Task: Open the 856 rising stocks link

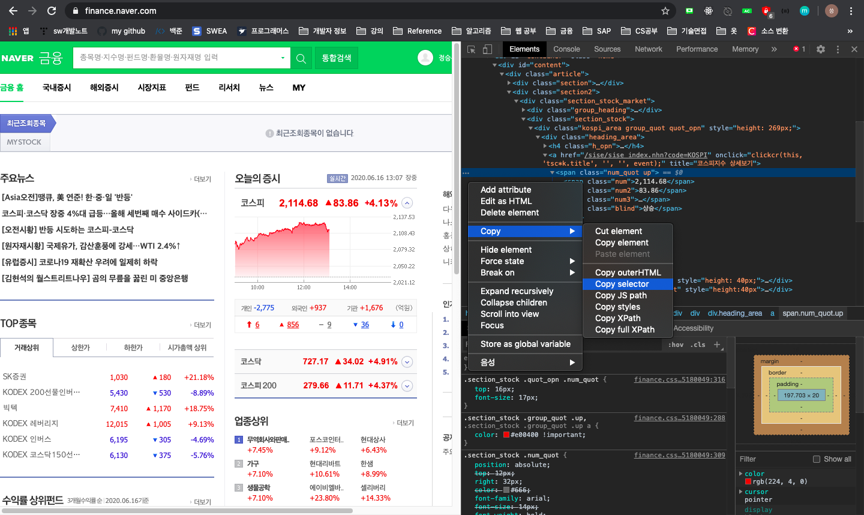Action: click(293, 325)
